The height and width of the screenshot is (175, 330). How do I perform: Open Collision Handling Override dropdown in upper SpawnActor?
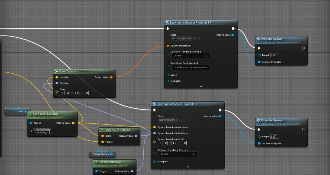point(191,56)
